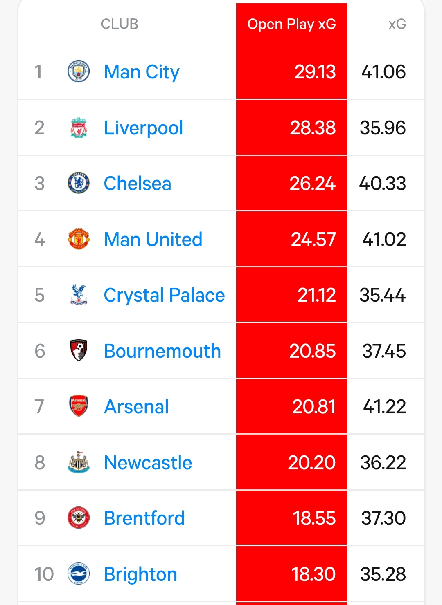442x605 pixels.
Task: Click the Liverpool club crest
Action: click(x=78, y=128)
